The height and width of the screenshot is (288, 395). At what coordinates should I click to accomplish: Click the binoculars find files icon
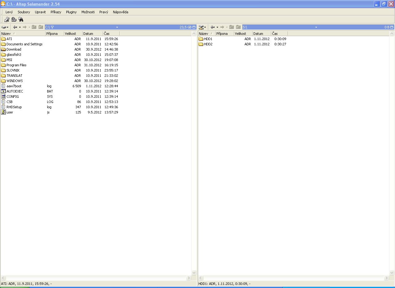21,19
